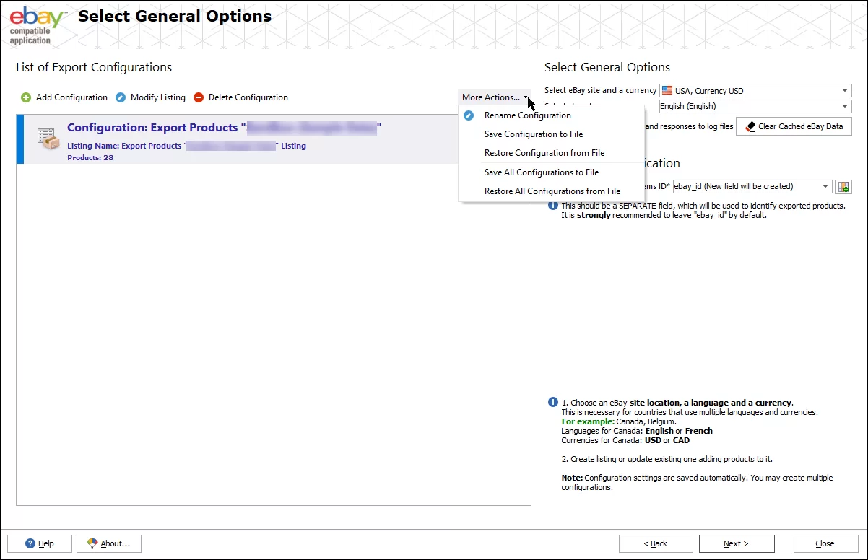The height and width of the screenshot is (560, 868).
Task: Click the green Add Configuration plus icon
Action: pos(26,97)
